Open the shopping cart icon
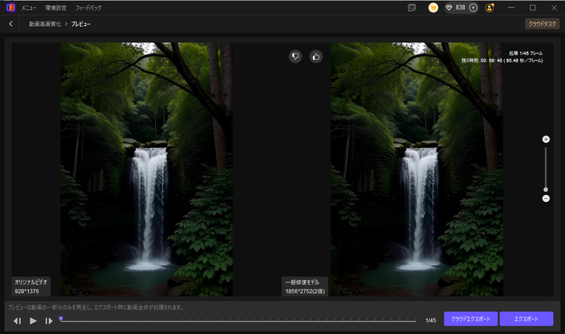Image resolution: width=565 pixels, height=334 pixels. click(x=433, y=7)
